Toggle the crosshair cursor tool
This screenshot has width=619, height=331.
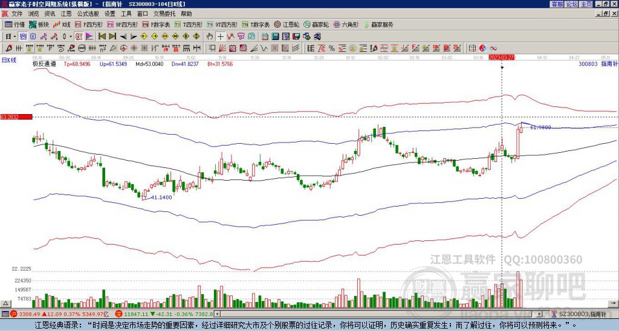point(220,37)
